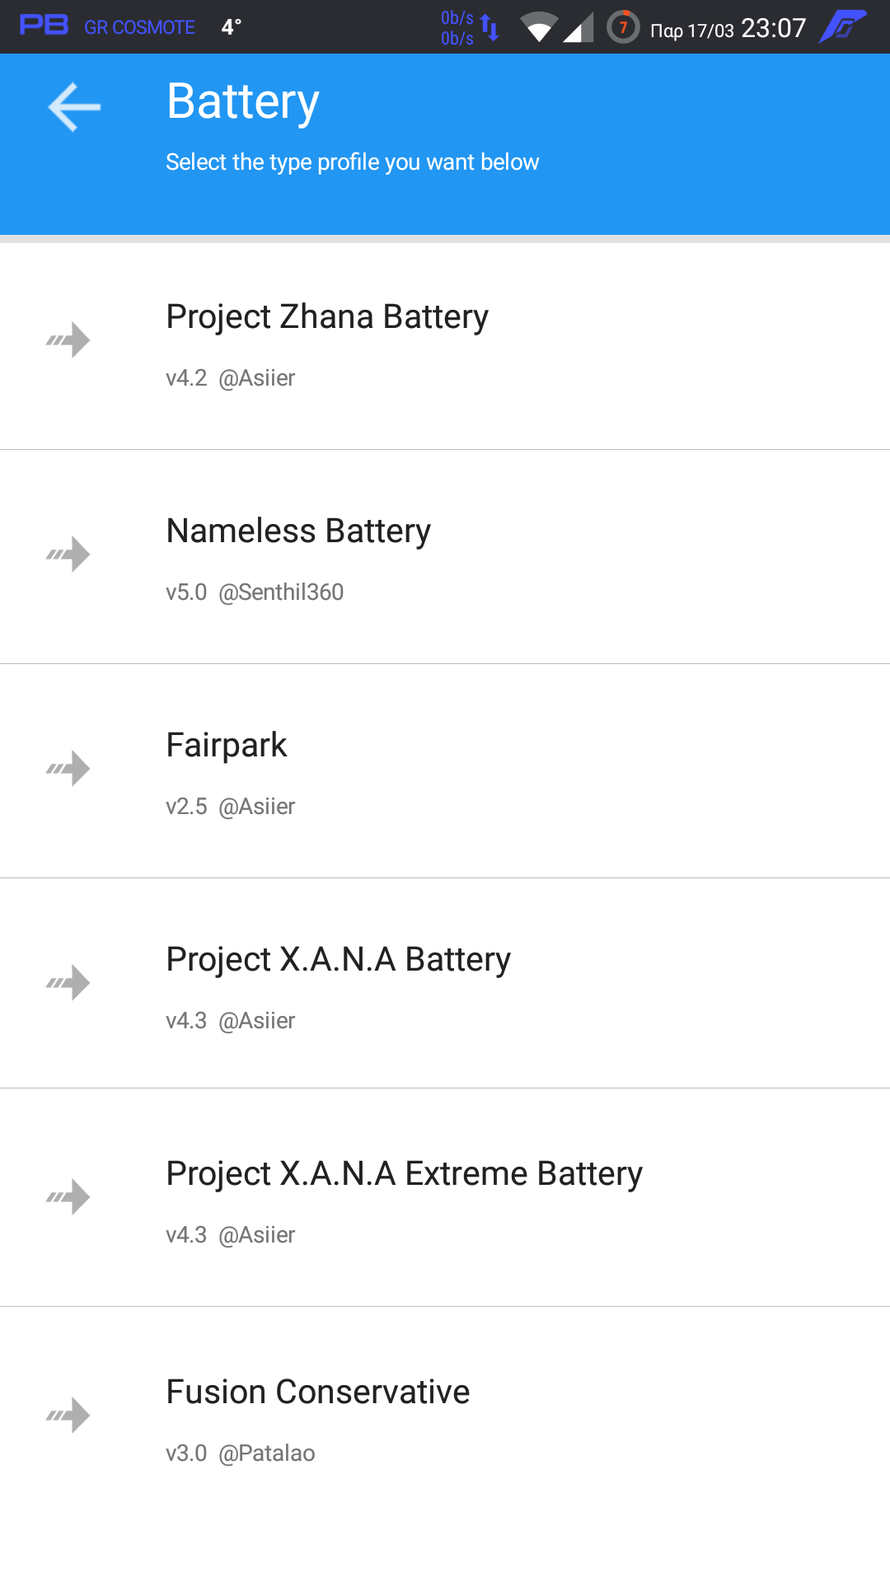890x1582 pixels.
Task: Tap the @Patalao author label
Action: click(267, 1453)
